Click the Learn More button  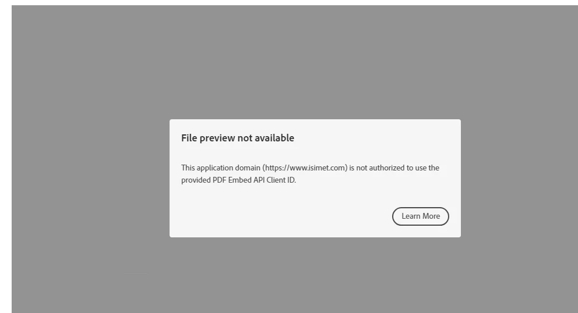tap(420, 216)
